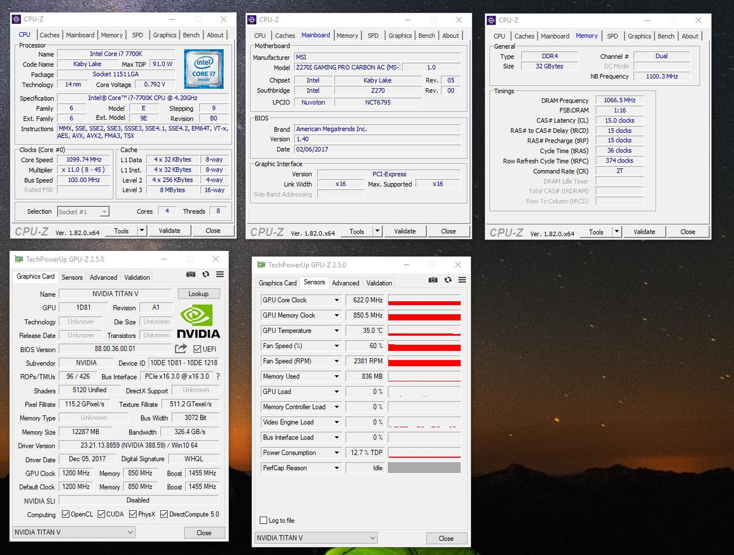
Task: Open the NVIDIA TITAN V dropdown in GPU-Z Graphics Card window
Action: [x=73, y=532]
